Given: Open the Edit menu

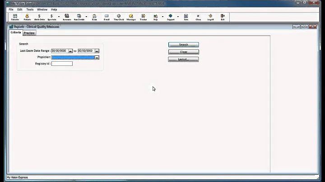Looking at the screenshot, I should coord(20,9).
